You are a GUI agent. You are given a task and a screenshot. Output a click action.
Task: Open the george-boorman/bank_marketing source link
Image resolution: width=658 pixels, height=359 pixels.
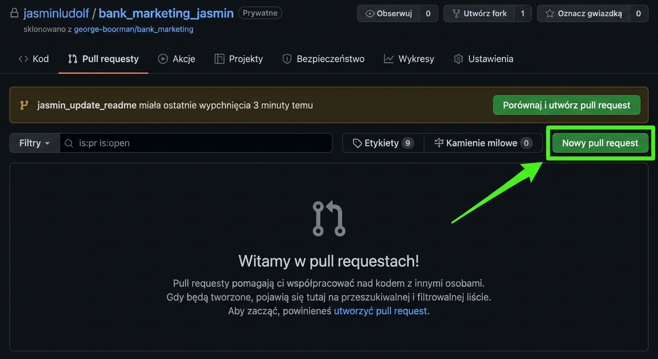134,29
